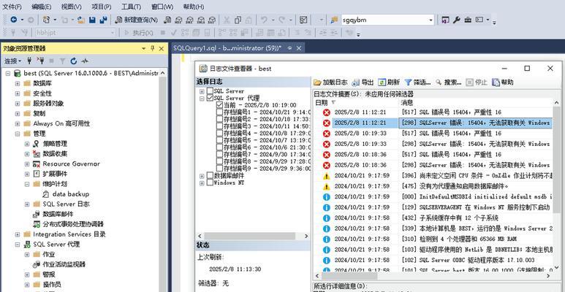Select the selected [298] 11:12:21 log row

click(x=433, y=123)
